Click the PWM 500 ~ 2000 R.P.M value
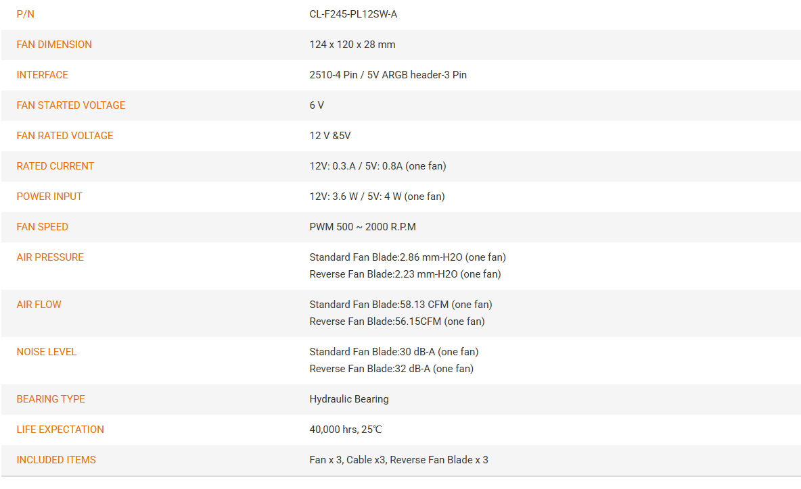 point(362,227)
